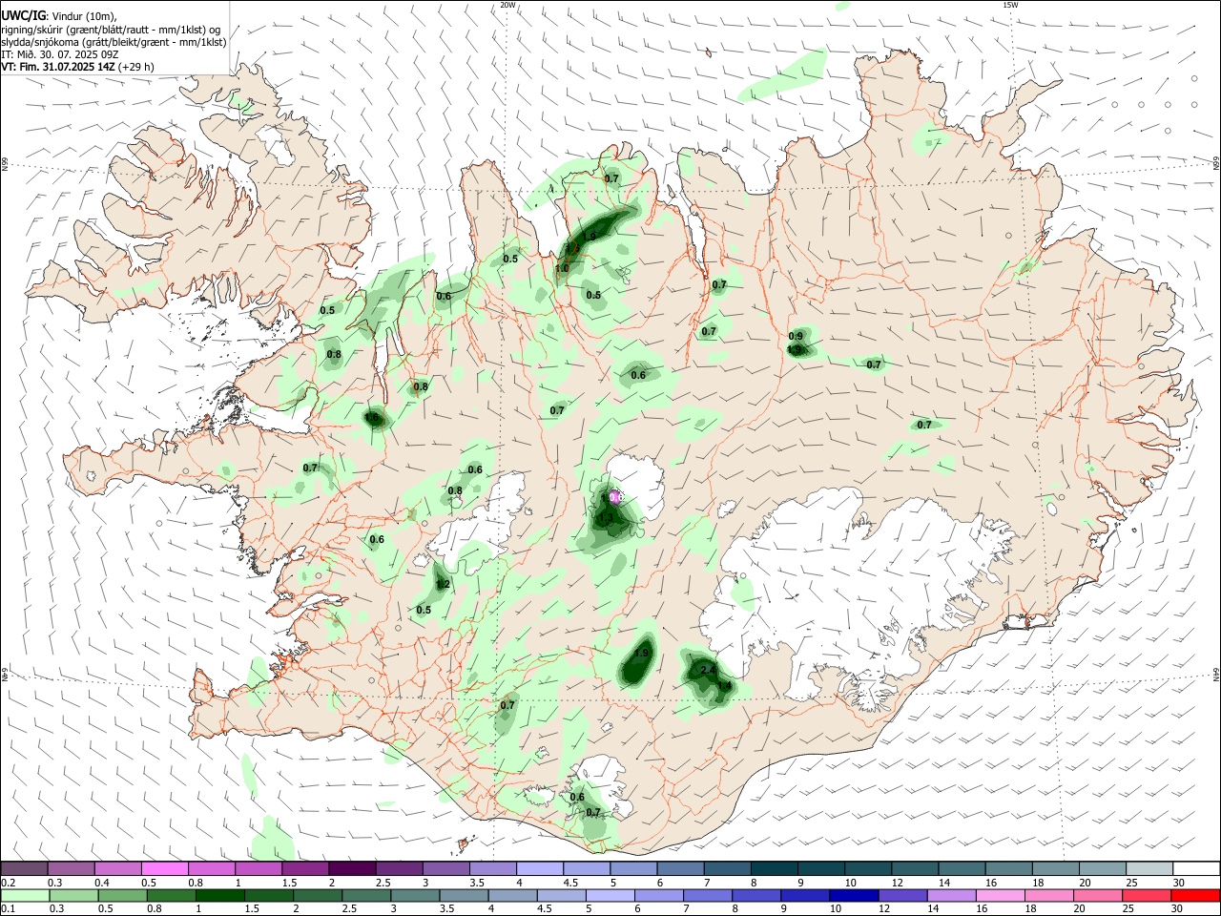Select the dark purple swatch starting at 2 in upper legend

click(x=352, y=868)
